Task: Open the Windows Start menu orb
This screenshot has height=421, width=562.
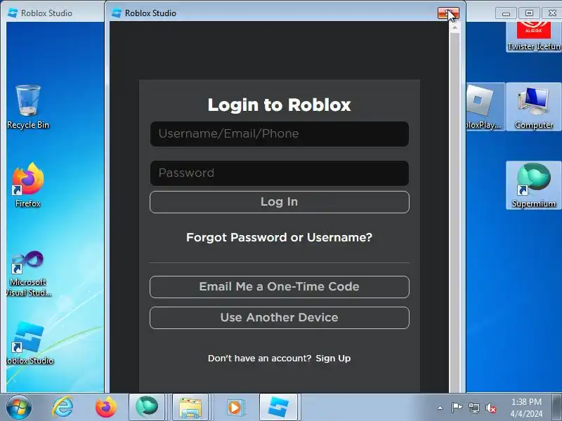Action: (18, 407)
